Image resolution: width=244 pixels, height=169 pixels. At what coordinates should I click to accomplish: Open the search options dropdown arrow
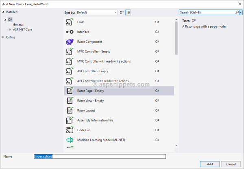pyautogui.click(x=241, y=12)
